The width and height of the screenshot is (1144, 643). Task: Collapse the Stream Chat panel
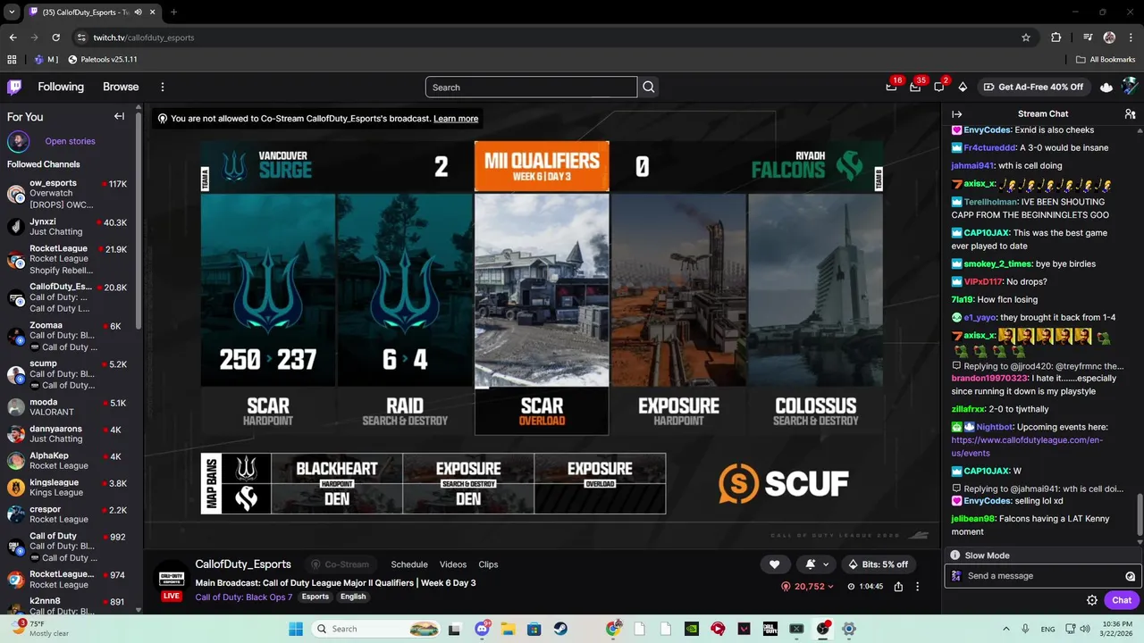[x=956, y=114]
